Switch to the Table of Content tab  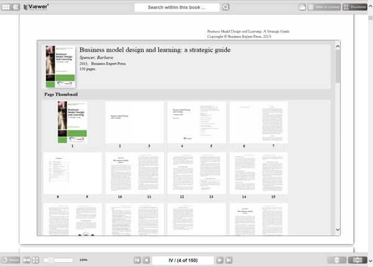(325, 7)
